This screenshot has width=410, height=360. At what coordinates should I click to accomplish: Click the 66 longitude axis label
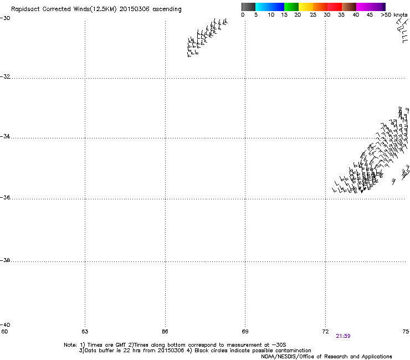click(x=165, y=332)
